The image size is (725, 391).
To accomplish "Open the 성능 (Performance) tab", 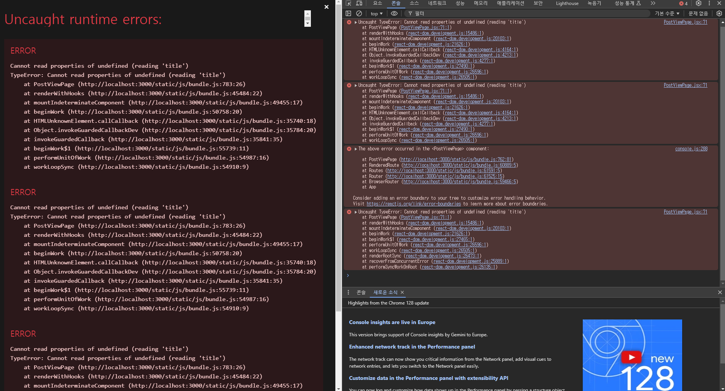I will click(460, 3).
